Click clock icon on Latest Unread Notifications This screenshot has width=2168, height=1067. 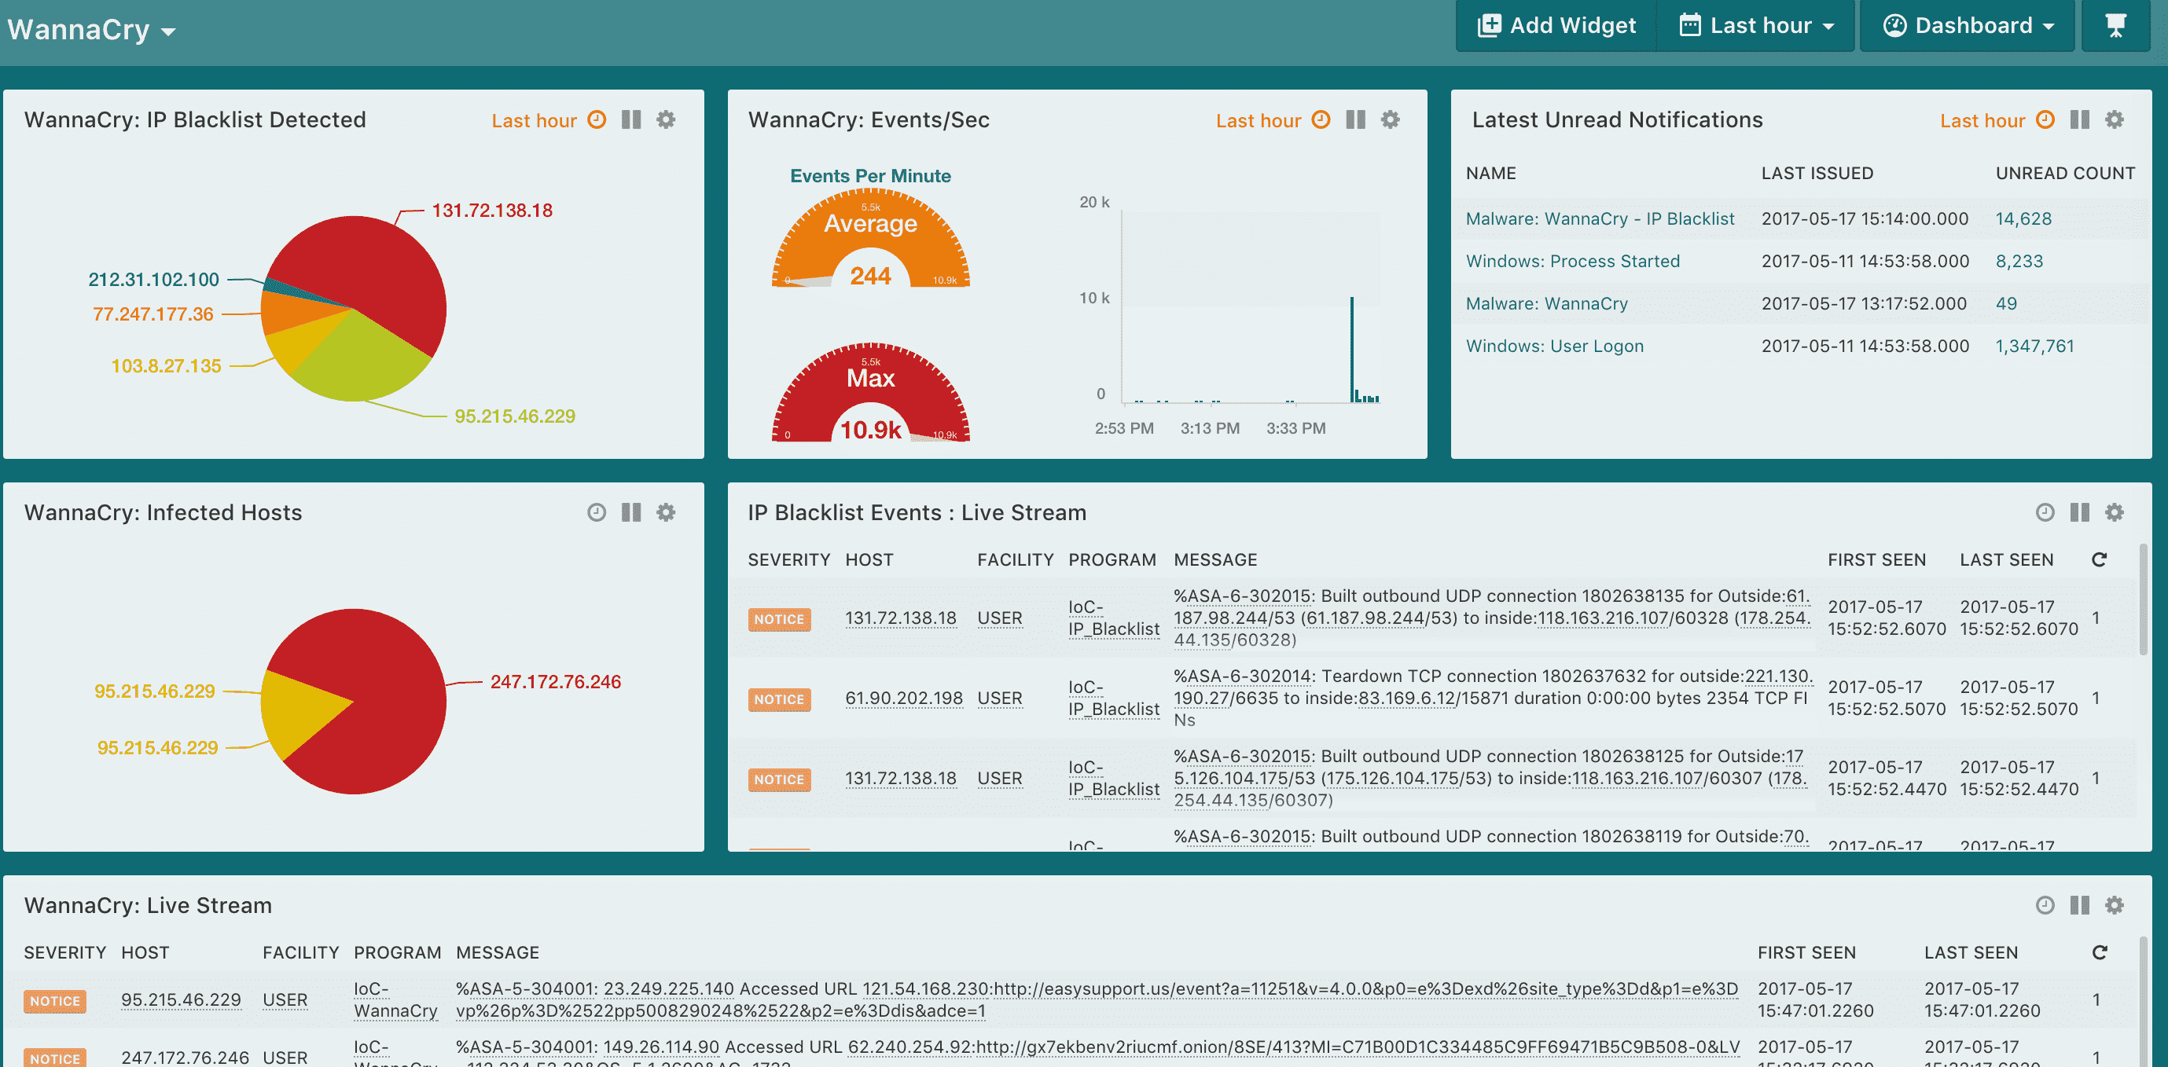[x=2045, y=119]
